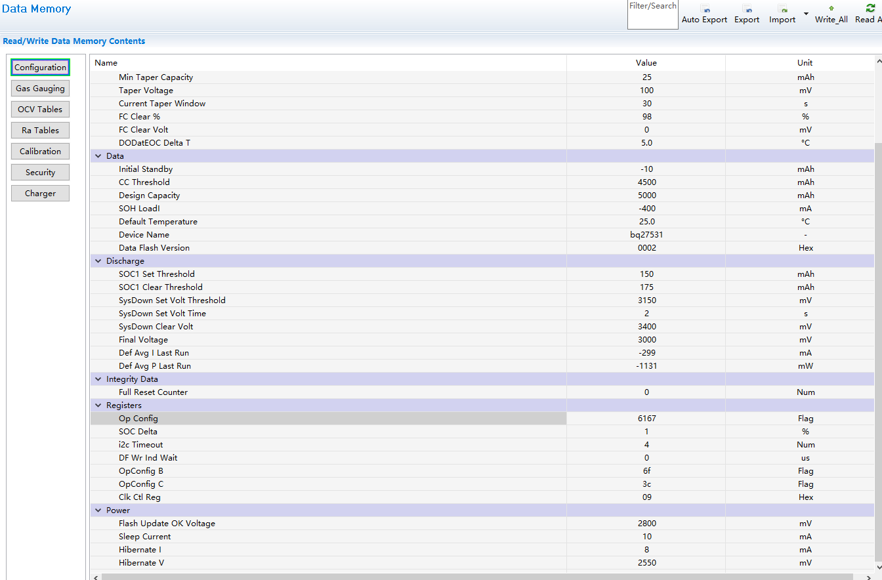The width and height of the screenshot is (882, 580).
Task: Click the Flash Update OK Voltage value 2800
Action: 646,524
